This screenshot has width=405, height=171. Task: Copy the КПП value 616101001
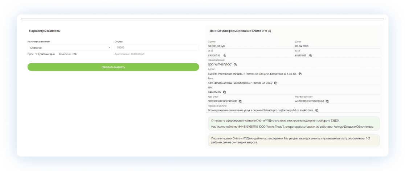point(310,55)
